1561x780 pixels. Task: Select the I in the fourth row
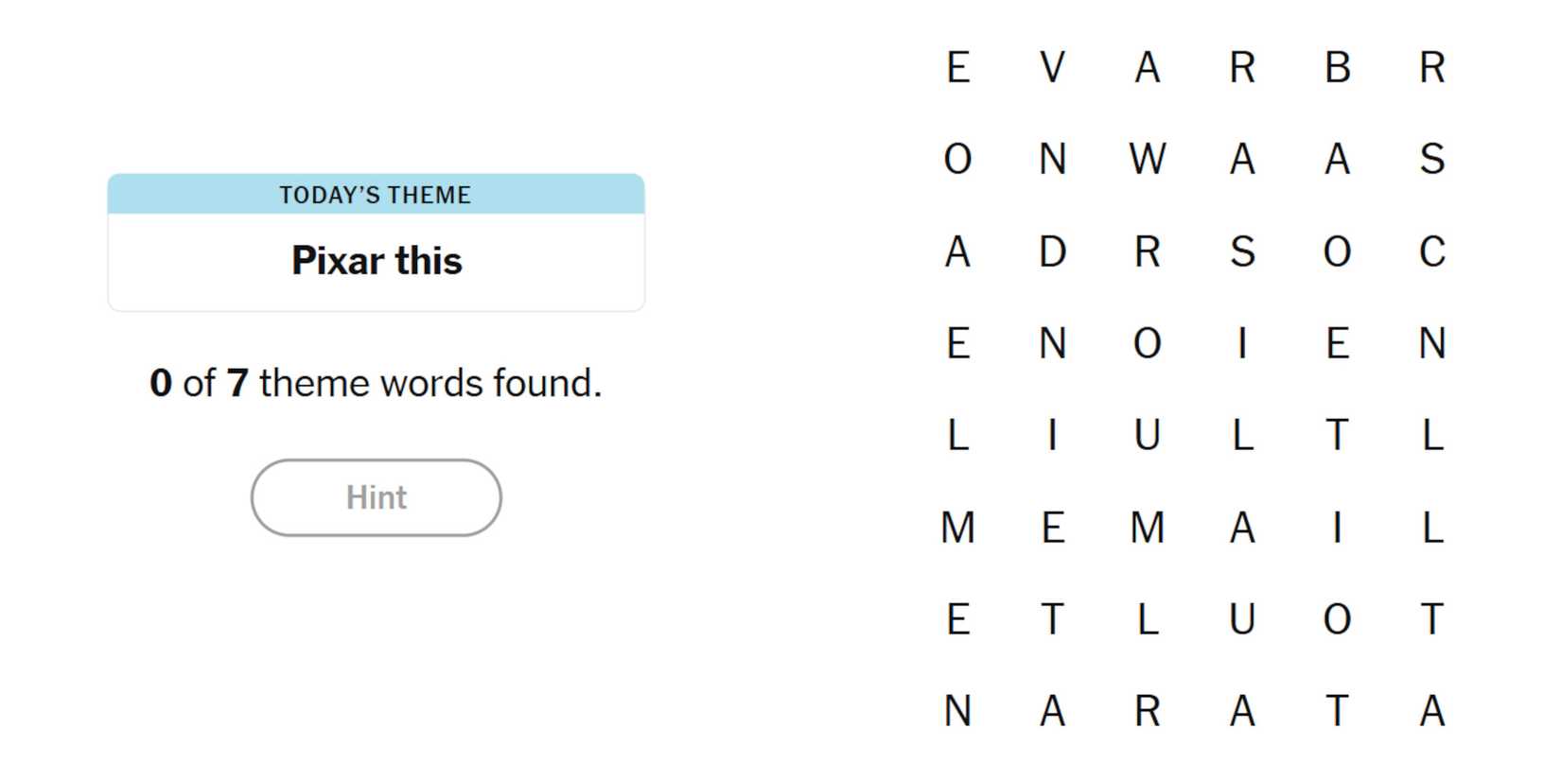click(x=1242, y=343)
